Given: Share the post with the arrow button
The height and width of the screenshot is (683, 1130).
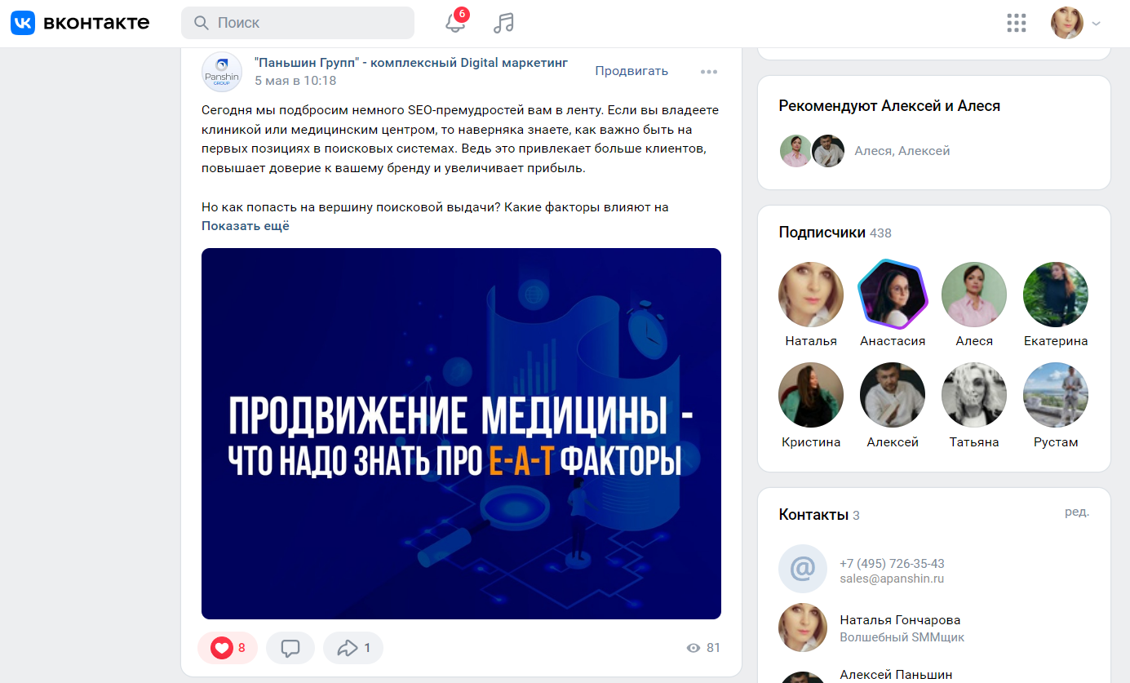Looking at the screenshot, I should tap(353, 648).
